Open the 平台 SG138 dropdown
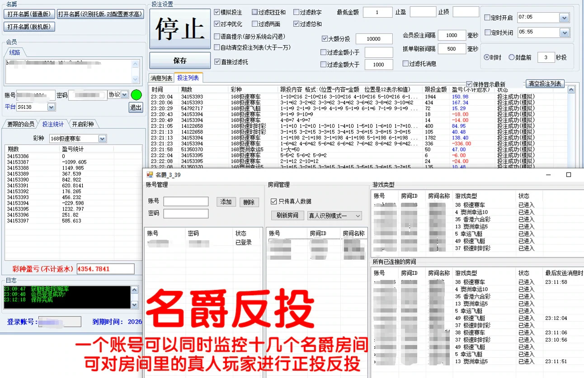Image resolution: width=584 pixels, height=378 pixels. point(51,107)
